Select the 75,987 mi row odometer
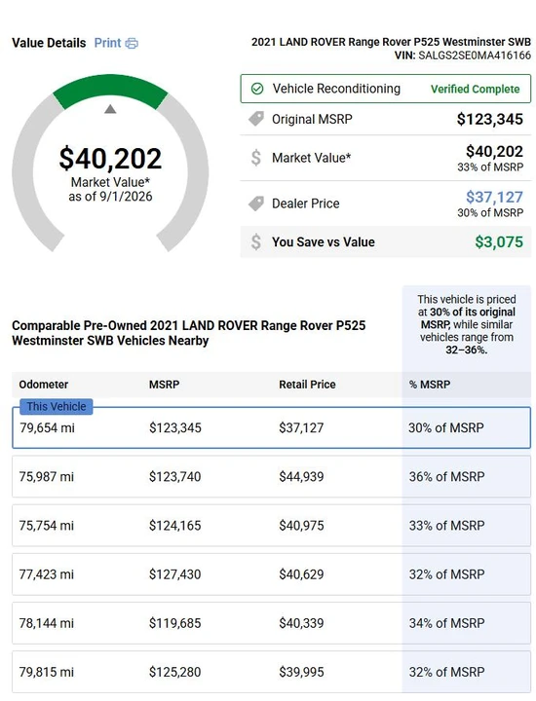Image resolution: width=536 pixels, height=701 pixels. [47, 476]
